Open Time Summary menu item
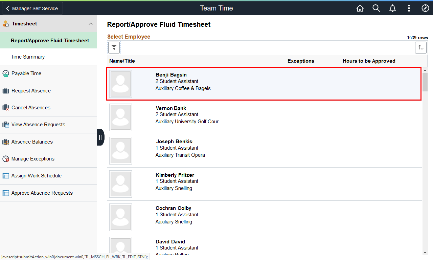Image resolution: width=433 pixels, height=260 pixels. 48,57
